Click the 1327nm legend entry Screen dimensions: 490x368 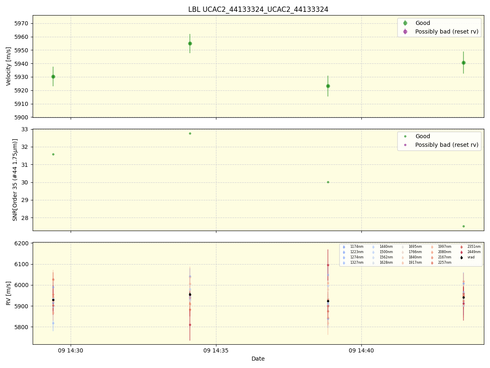click(356, 263)
